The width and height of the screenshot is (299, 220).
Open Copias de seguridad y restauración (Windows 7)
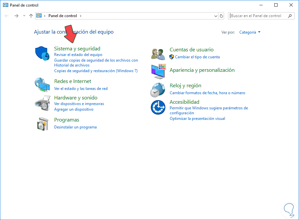(x=96, y=71)
